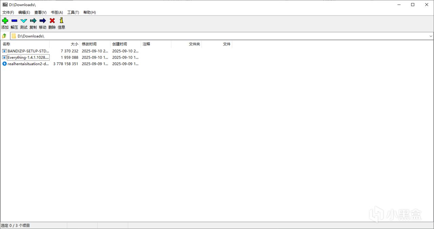Click the Everything row creation date
Viewport: 434px width, 229px height.
(x=125, y=57)
